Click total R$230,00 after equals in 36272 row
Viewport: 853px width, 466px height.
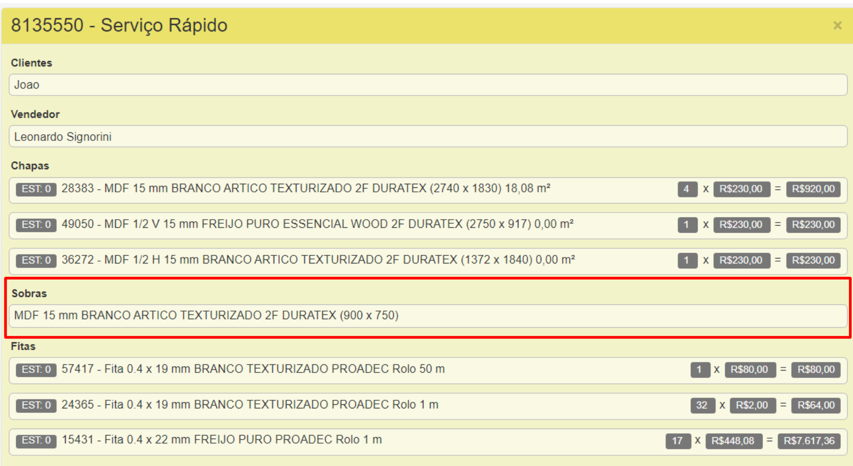(813, 260)
